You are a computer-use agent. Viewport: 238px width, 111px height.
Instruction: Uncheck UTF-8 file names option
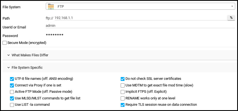(x=12, y=79)
